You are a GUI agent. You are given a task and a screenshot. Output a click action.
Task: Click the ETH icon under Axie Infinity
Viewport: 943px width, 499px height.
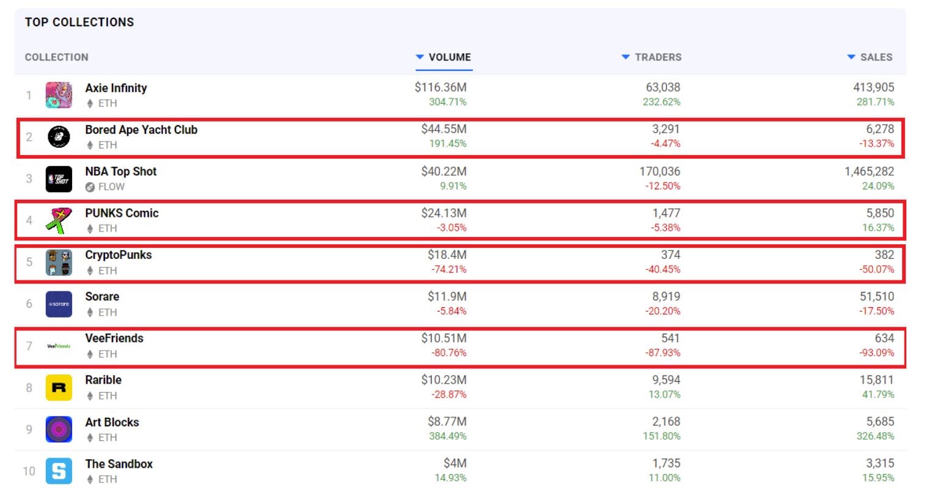tap(90, 103)
